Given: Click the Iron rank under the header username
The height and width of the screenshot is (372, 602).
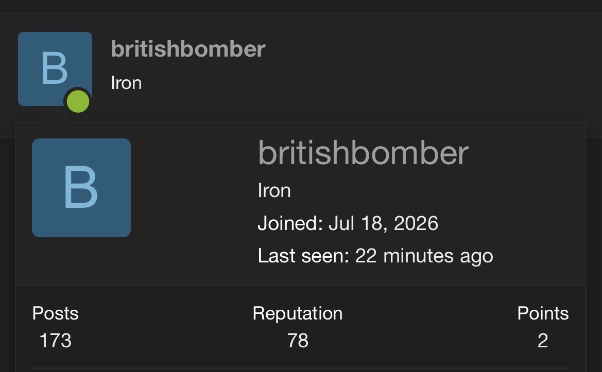Looking at the screenshot, I should click(x=126, y=83).
